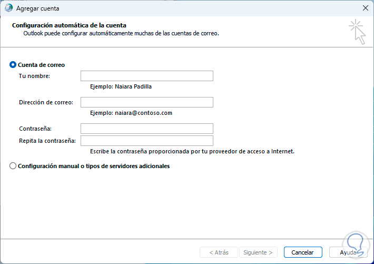Image resolution: width=374 pixels, height=264 pixels.
Task: Click the wizard cursor icon in header
Action: (x=357, y=31)
